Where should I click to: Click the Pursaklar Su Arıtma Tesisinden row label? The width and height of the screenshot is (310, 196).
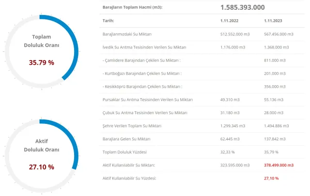click(x=148, y=100)
